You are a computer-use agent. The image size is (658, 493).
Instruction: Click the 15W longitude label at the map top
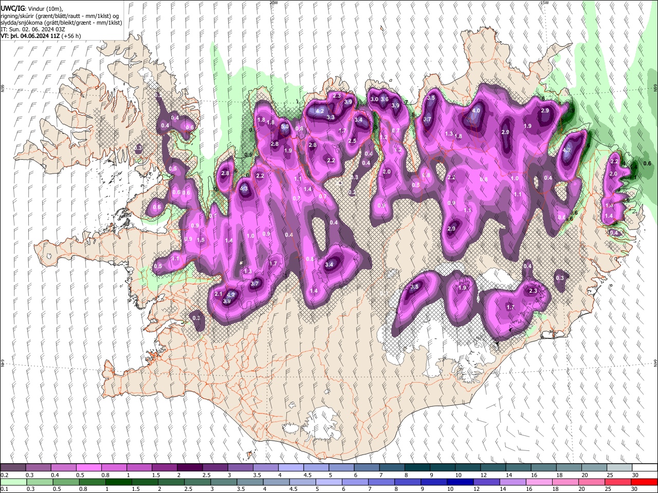544,3
